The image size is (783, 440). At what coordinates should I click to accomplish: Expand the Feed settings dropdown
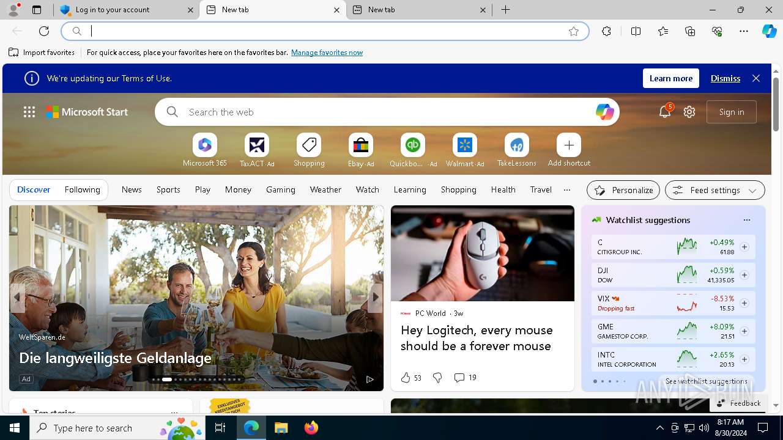(x=714, y=190)
